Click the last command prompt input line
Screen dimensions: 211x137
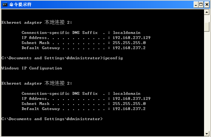(x=52, y=119)
